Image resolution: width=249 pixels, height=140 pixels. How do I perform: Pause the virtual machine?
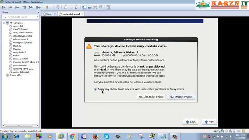point(47,7)
